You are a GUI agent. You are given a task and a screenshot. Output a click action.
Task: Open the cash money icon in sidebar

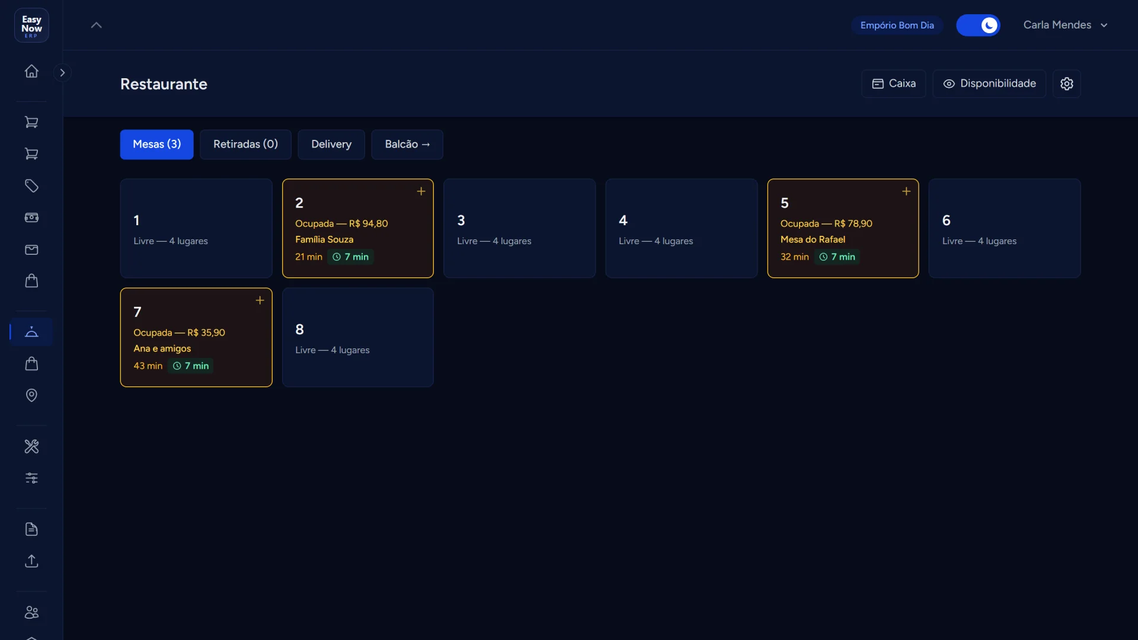point(31,217)
